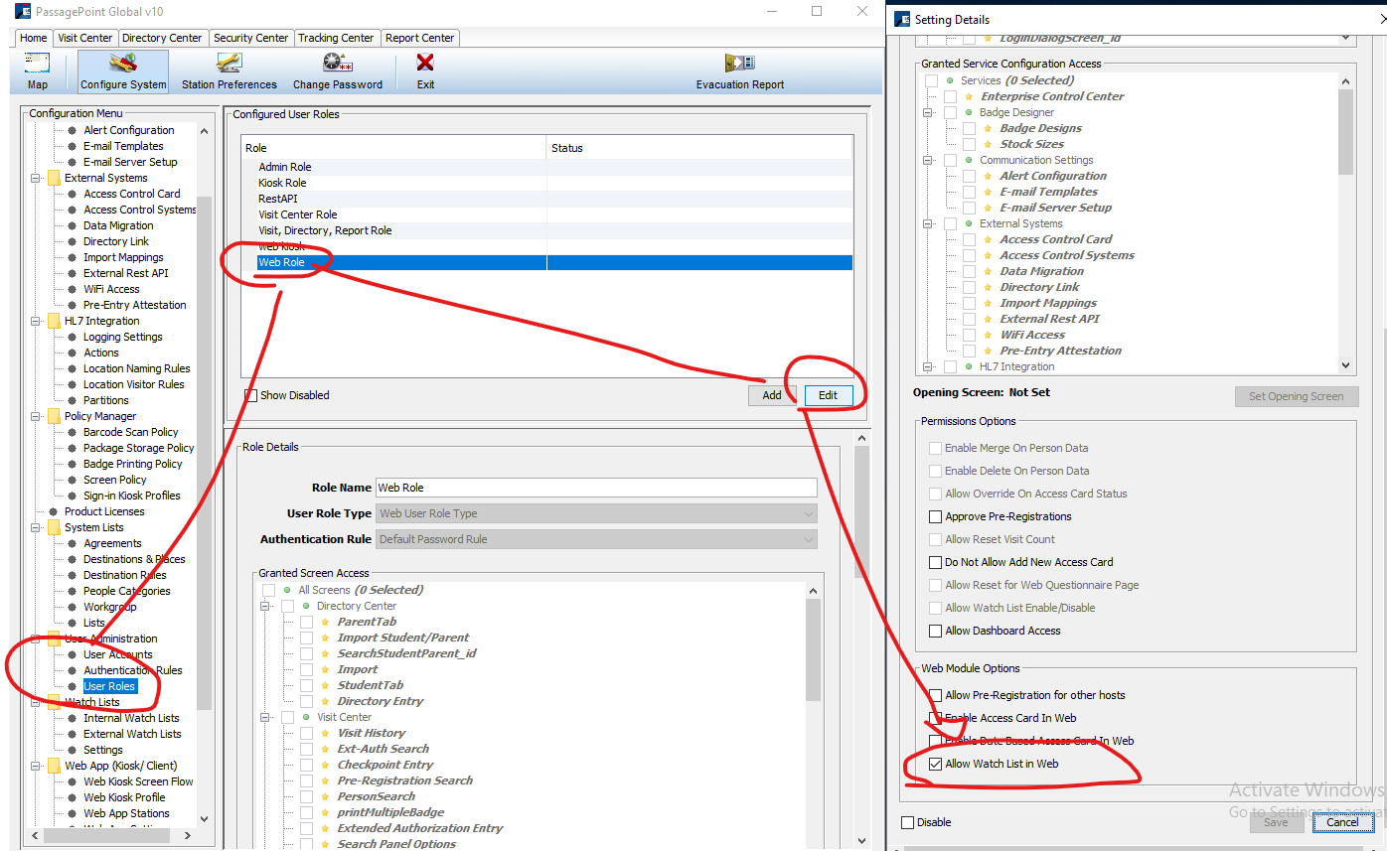Viewport: 1387px width, 851px height.
Task: Collapse the Communication Settings tree node
Action: (x=929, y=160)
